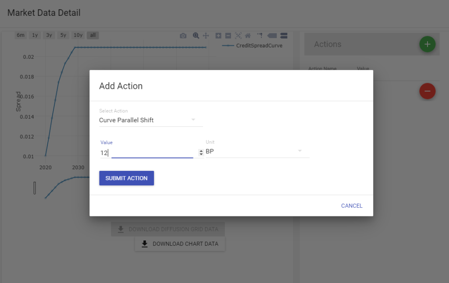Click the reset axes home icon
449x283 pixels.
pyautogui.click(x=248, y=35)
